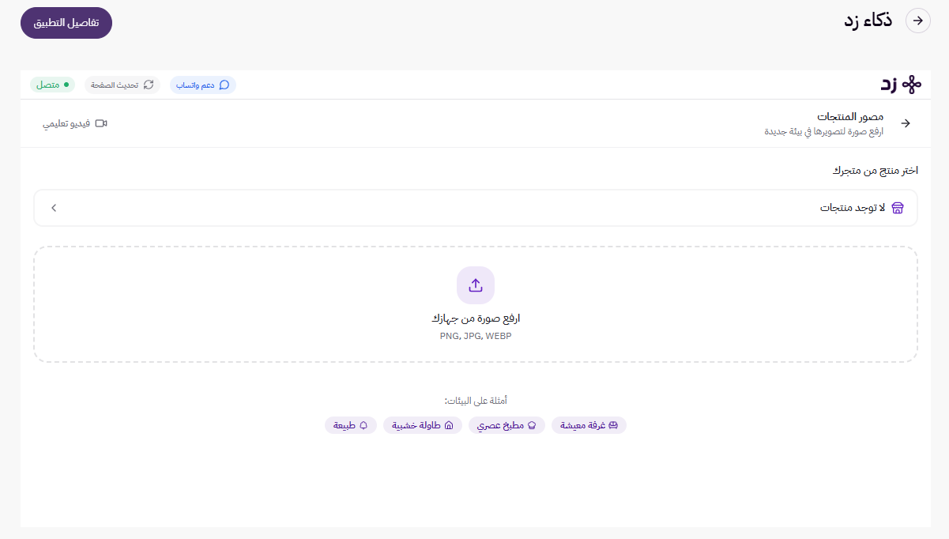Click the ارفع صورة من جهازك upload area

coord(475,304)
